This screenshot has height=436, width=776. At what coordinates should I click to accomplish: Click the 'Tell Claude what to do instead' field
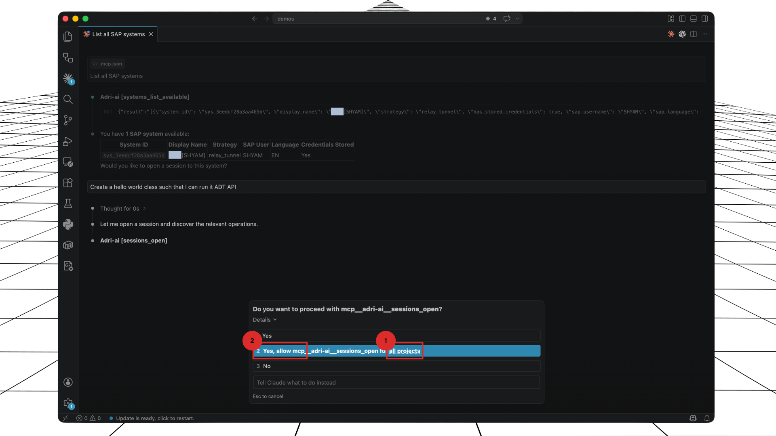[x=396, y=382]
